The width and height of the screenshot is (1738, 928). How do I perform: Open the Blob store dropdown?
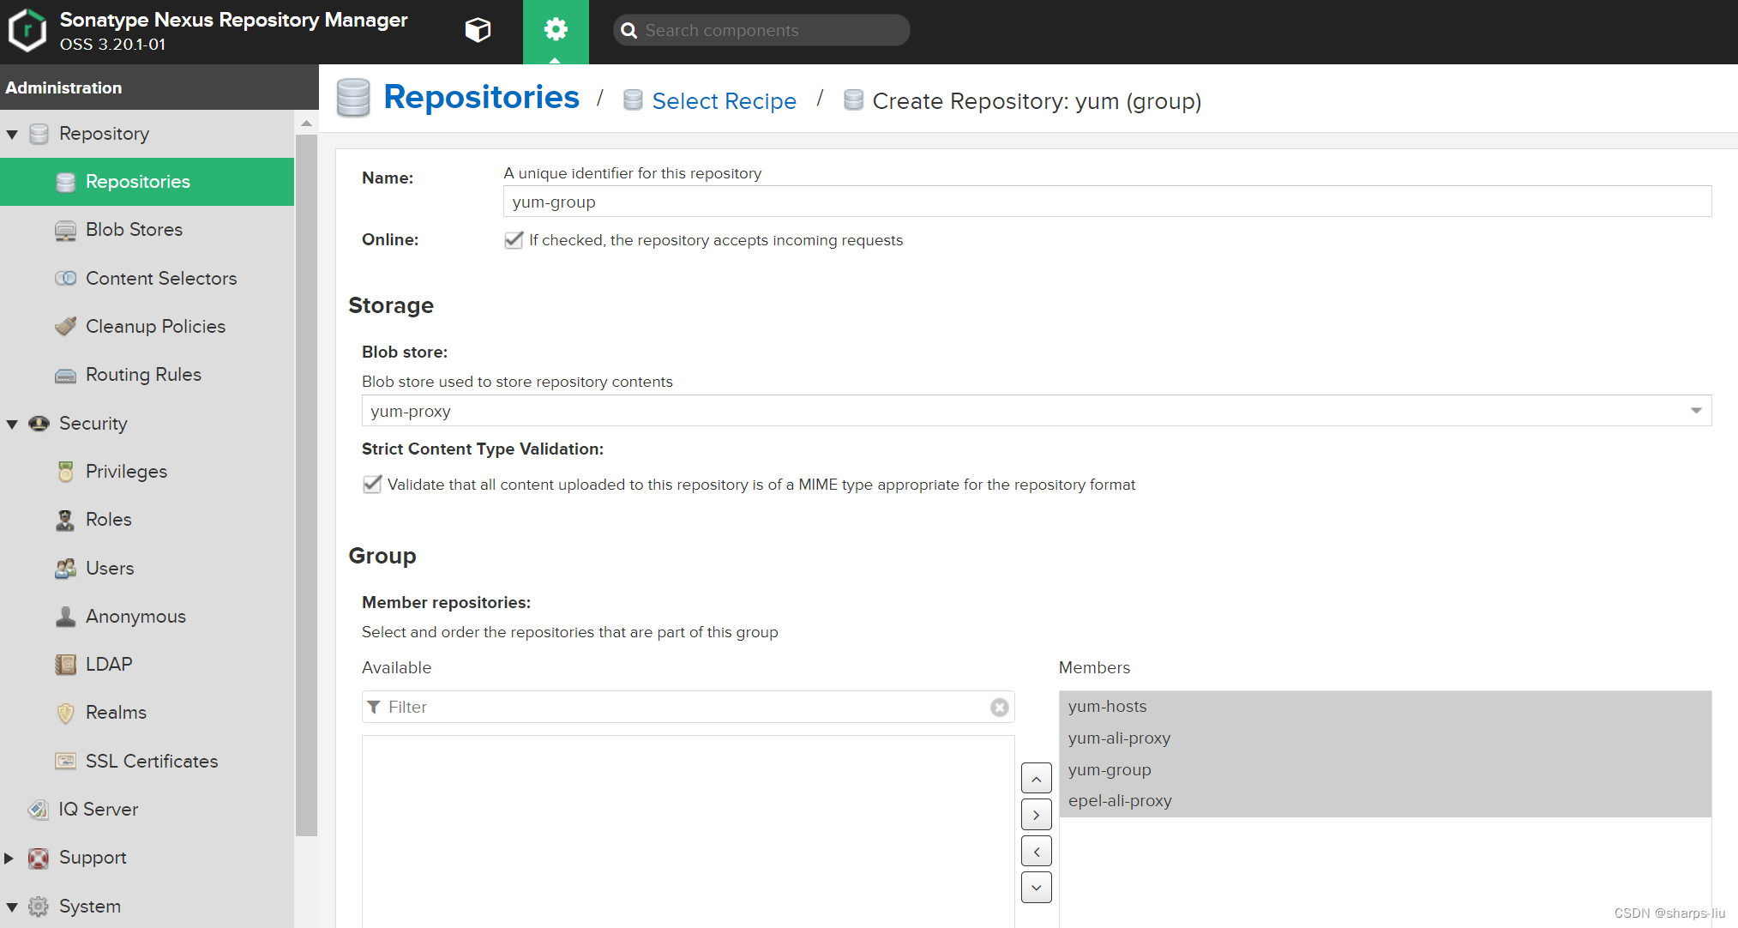point(1695,411)
